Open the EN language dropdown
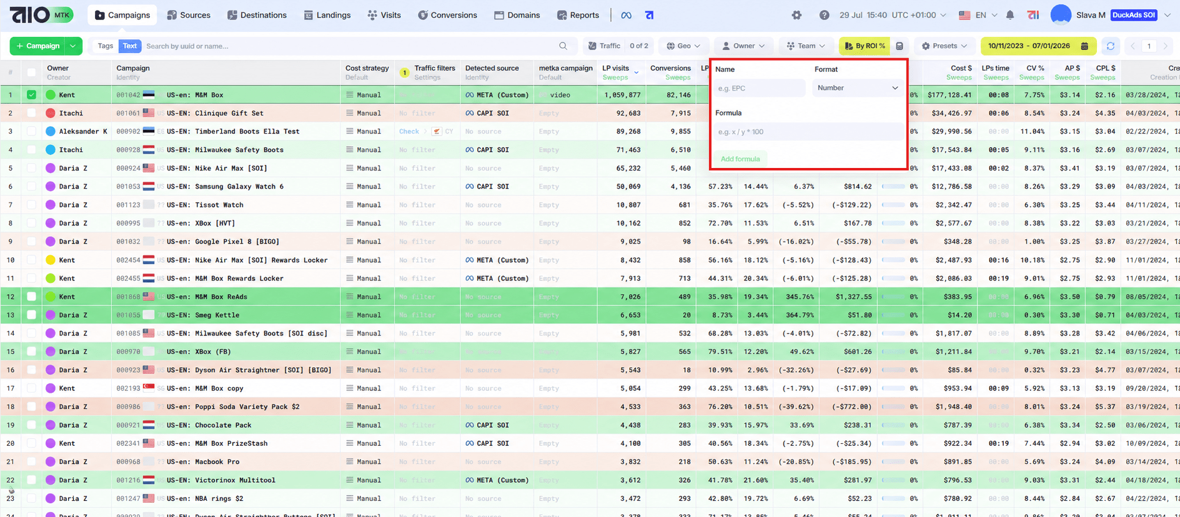This screenshot has height=517, width=1180. pos(978,15)
